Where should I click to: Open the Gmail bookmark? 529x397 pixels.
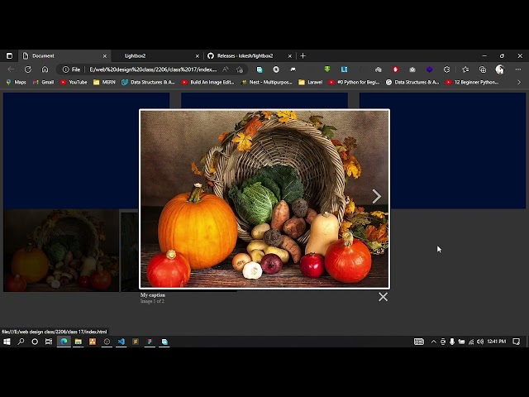click(43, 82)
